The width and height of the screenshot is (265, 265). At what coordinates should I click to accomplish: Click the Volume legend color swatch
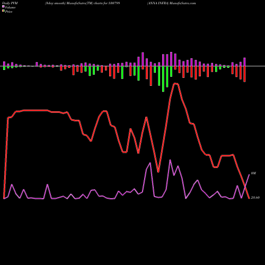pyautogui.click(x=3, y=6)
